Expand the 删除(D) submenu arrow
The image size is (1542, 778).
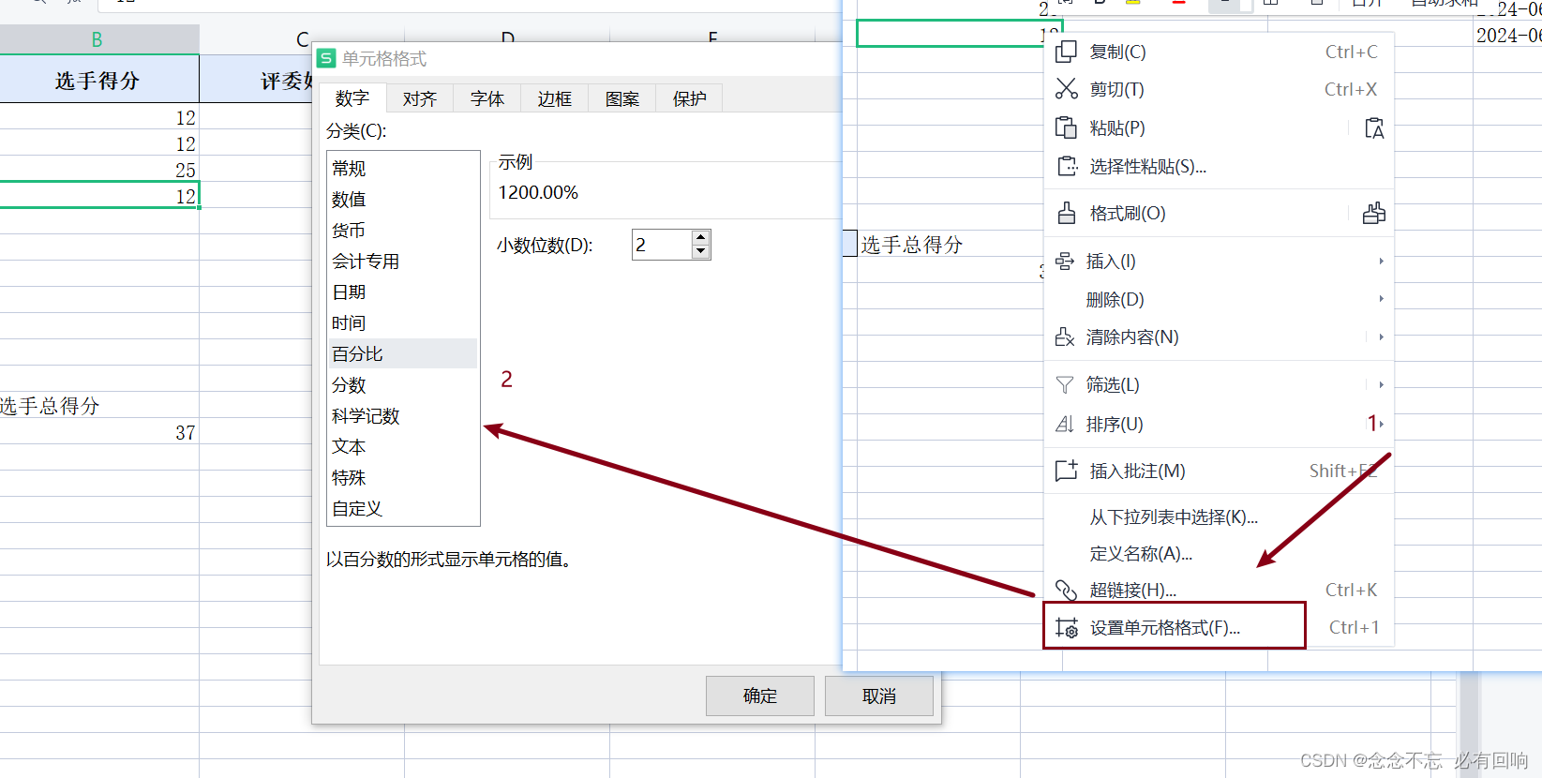[x=1381, y=299]
